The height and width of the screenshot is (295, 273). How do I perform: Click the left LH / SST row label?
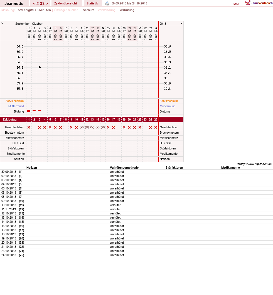pyautogui.click(x=18, y=143)
